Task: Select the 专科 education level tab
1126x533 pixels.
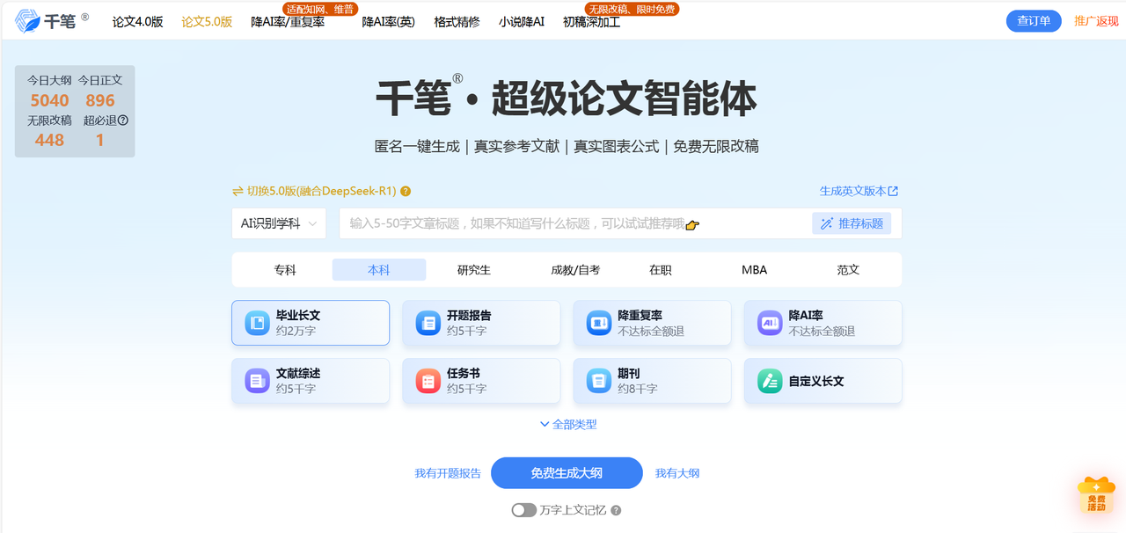Action: 285,270
